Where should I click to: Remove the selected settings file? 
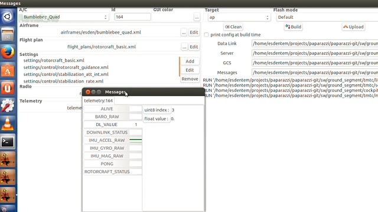[190, 79]
